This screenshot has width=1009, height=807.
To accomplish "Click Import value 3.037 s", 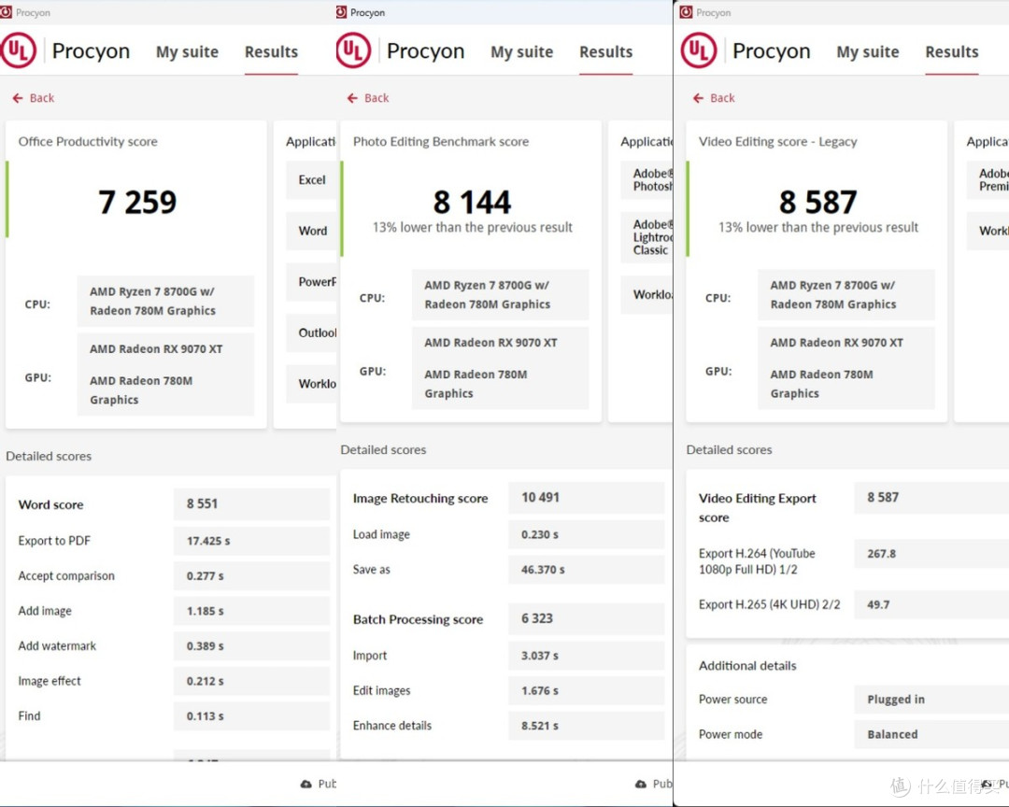I will click(586, 655).
